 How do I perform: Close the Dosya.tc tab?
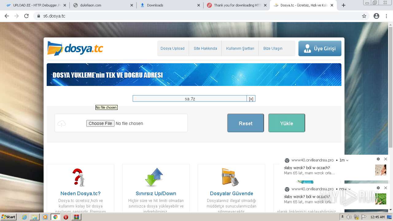[x=332, y=5]
